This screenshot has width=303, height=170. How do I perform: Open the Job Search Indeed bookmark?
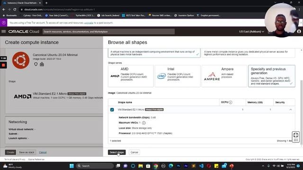coord(108,16)
